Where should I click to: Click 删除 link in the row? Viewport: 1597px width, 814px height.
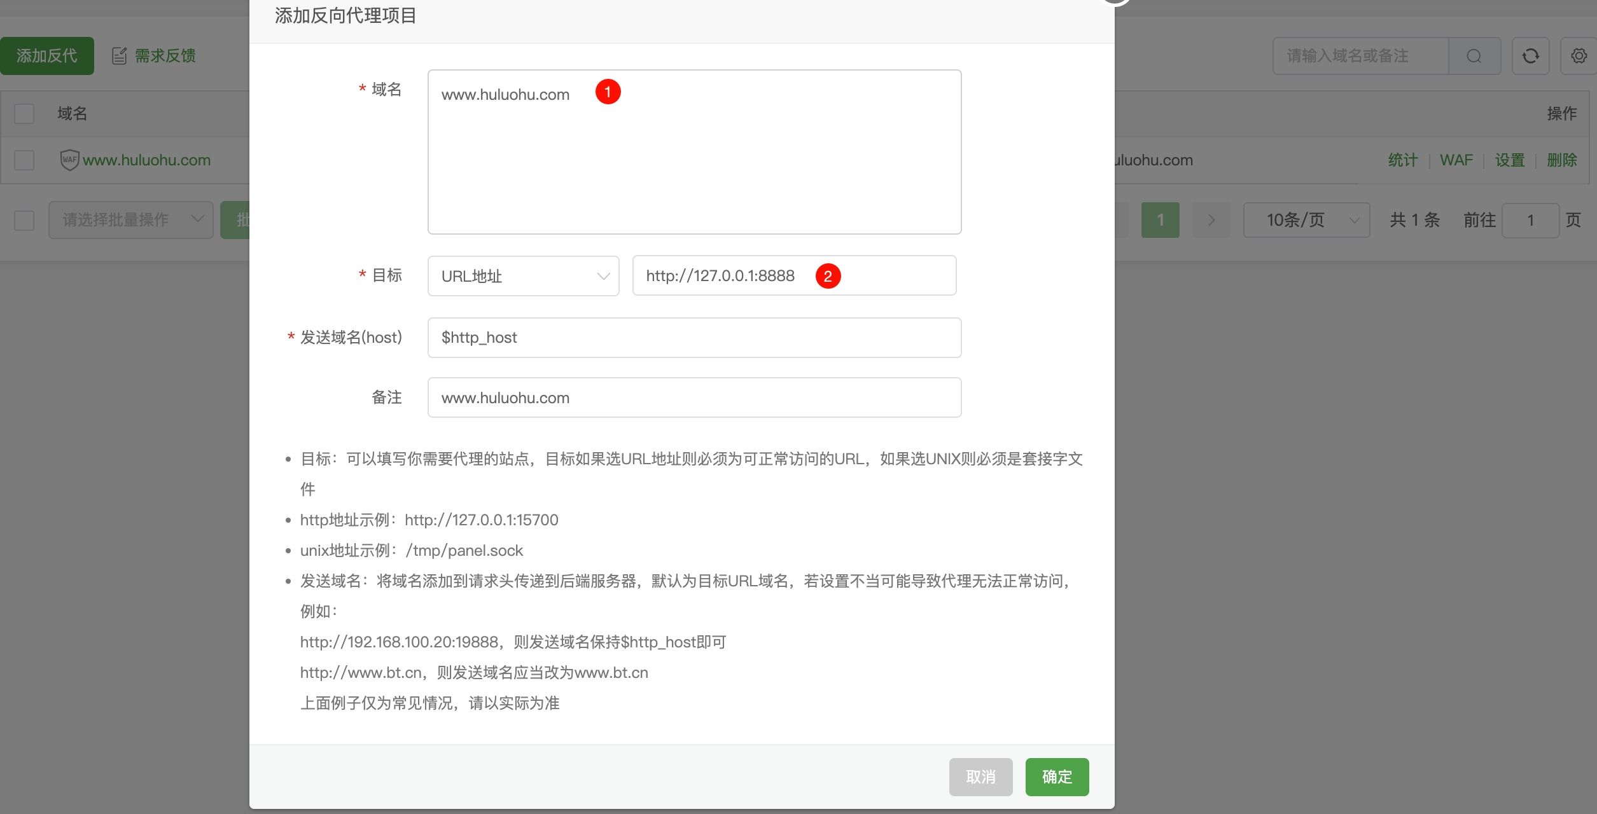click(1562, 160)
